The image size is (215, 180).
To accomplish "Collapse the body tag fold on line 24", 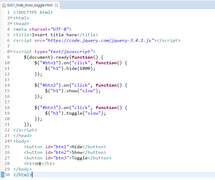I will click(x=11, y=141).
